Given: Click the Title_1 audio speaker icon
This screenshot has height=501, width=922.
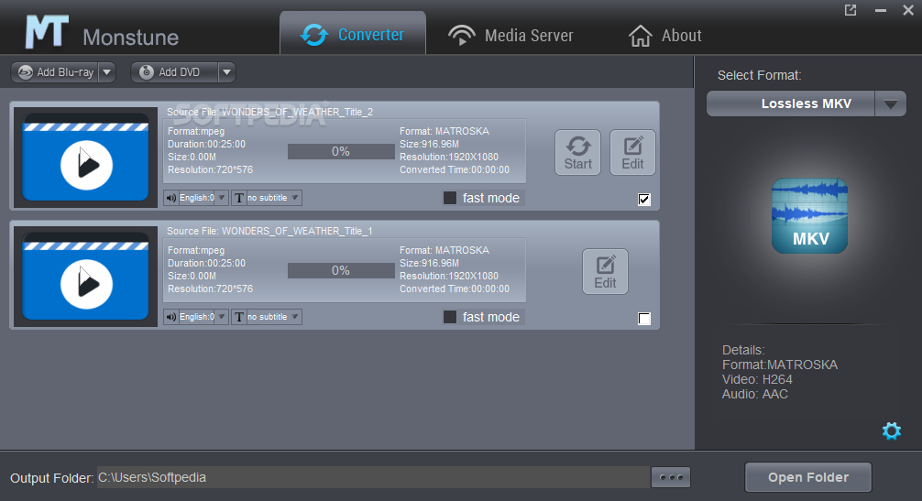Looking at the screenshot, I should (171, 317).
